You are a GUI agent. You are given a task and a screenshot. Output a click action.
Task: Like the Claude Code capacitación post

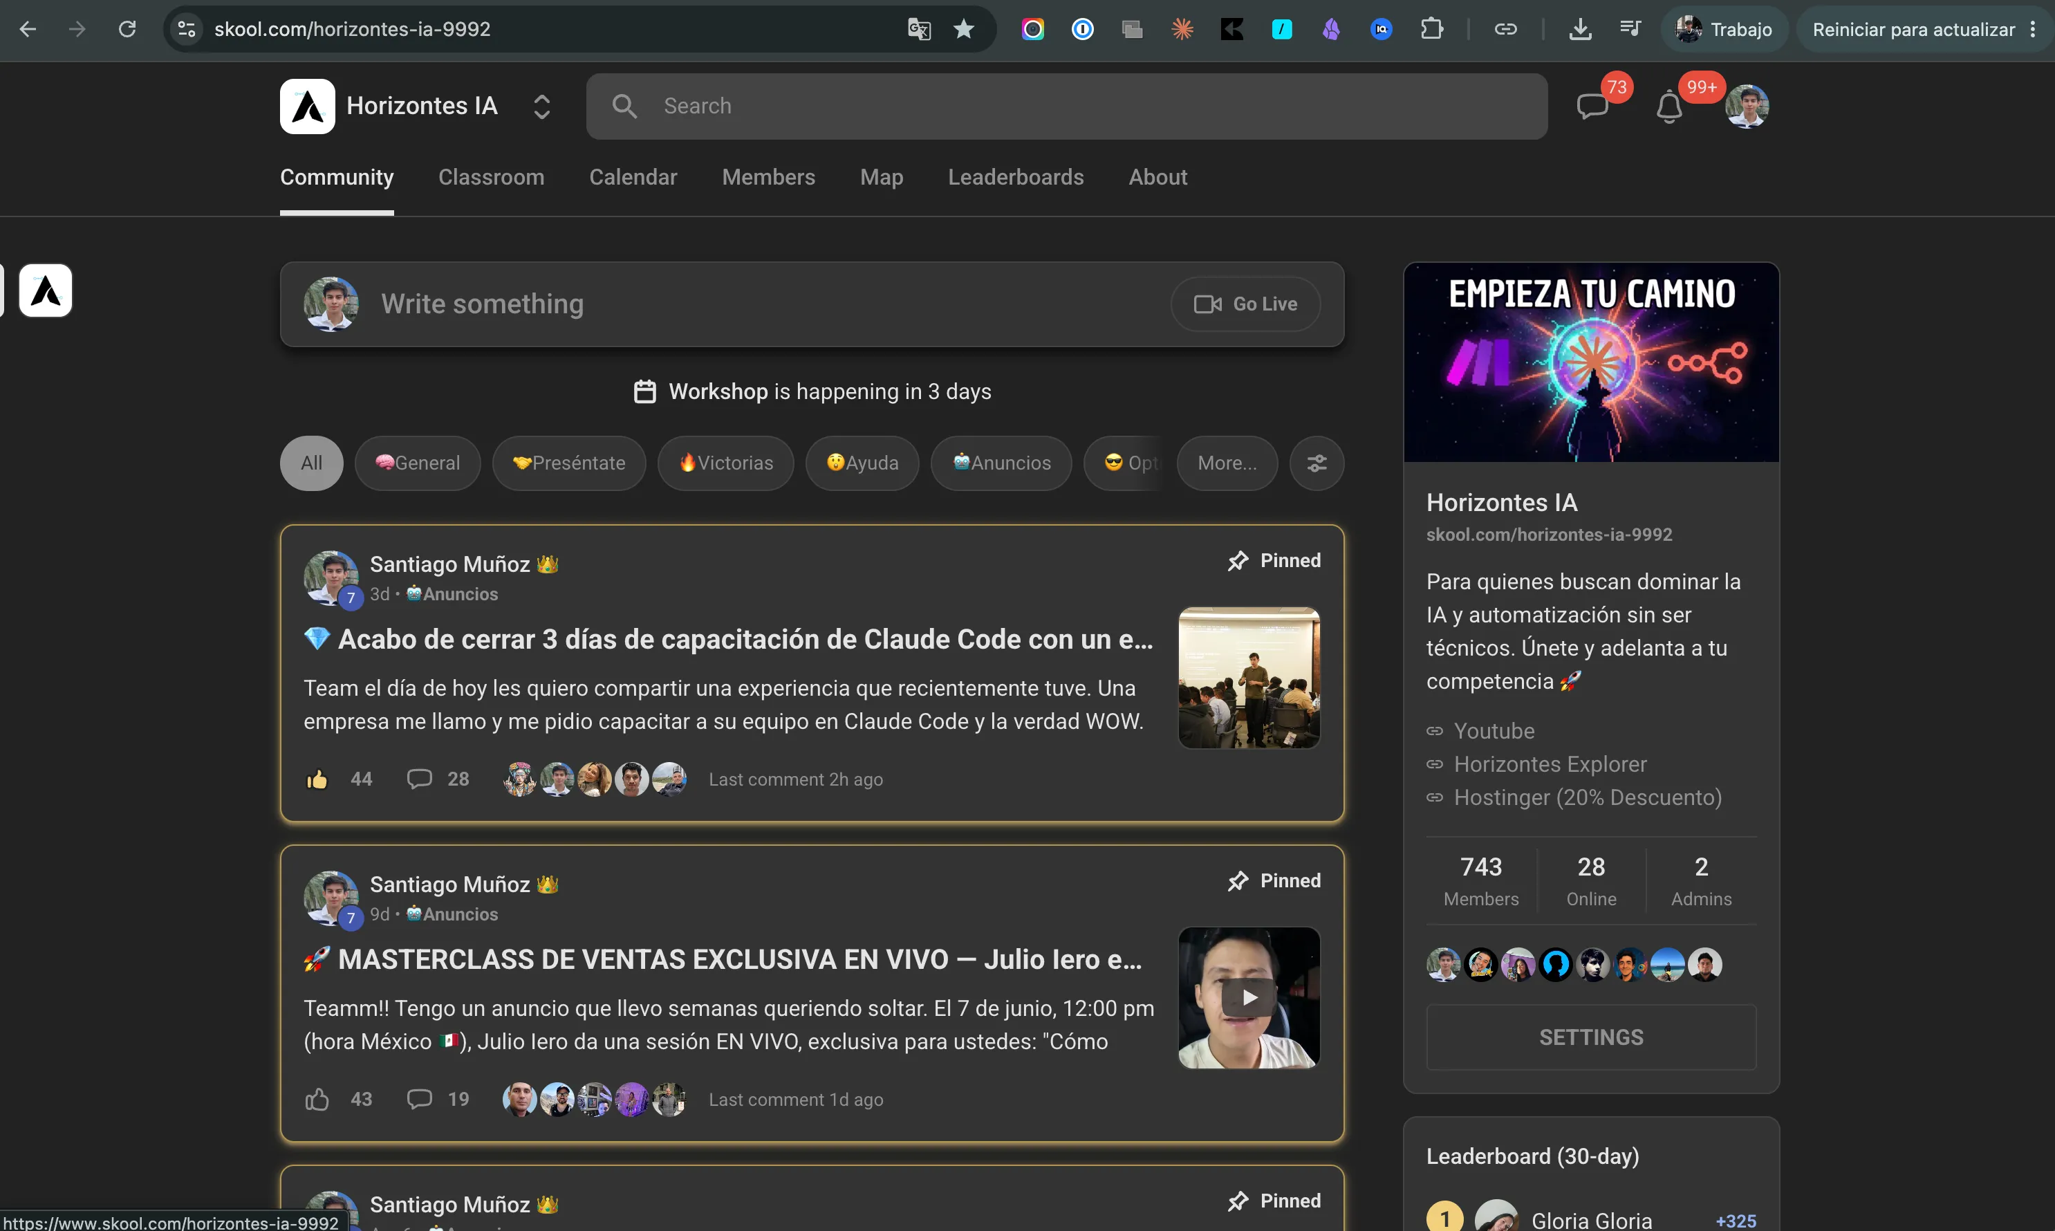(x=317, y=779)
